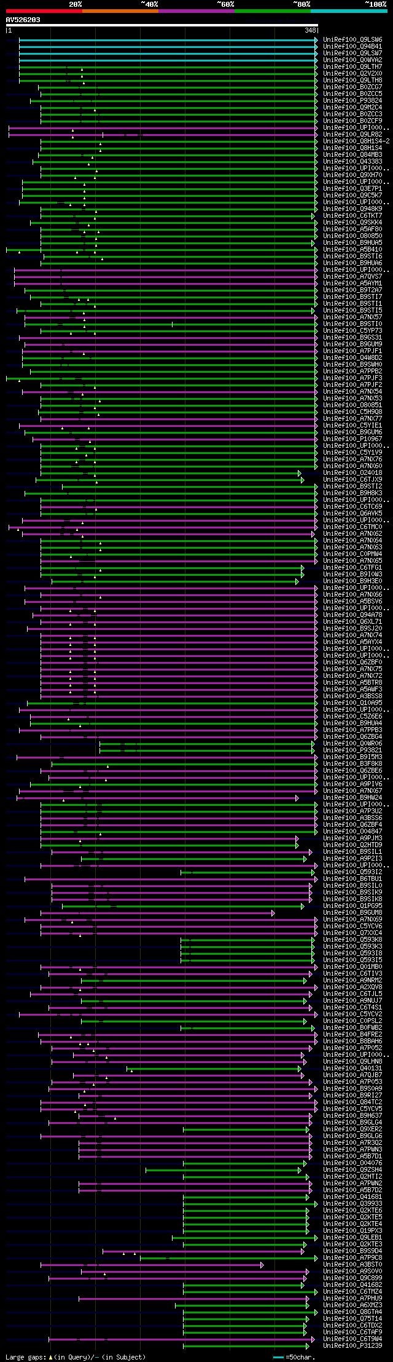Viewport: 393px width, 1362px height.
Task: Select hit label UniRef100_B9GS31
Action: coord(352,338)
